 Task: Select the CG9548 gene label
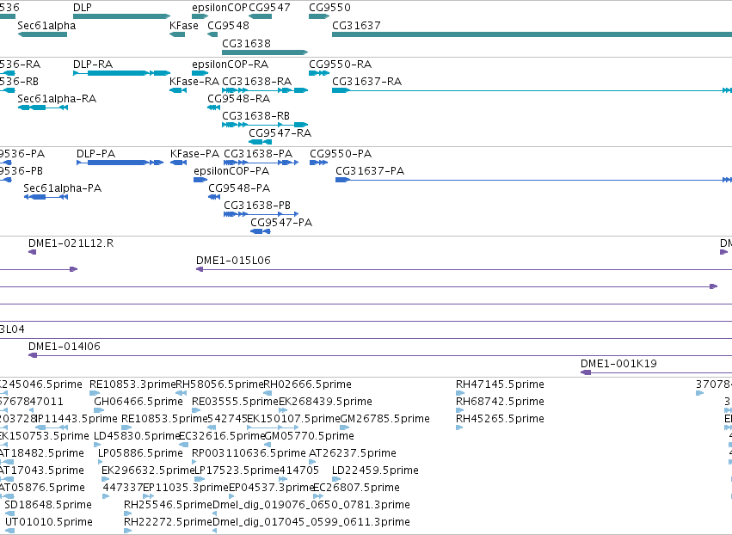(228, 26)
